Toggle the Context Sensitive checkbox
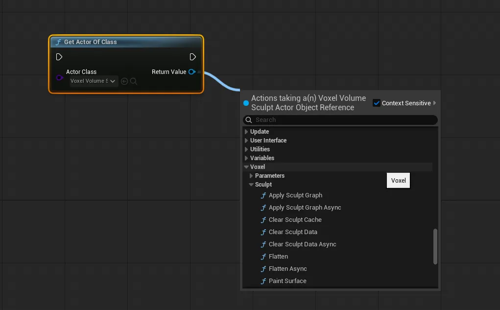The width and height of the screenshot is (500, 310). tap(377, 103)
